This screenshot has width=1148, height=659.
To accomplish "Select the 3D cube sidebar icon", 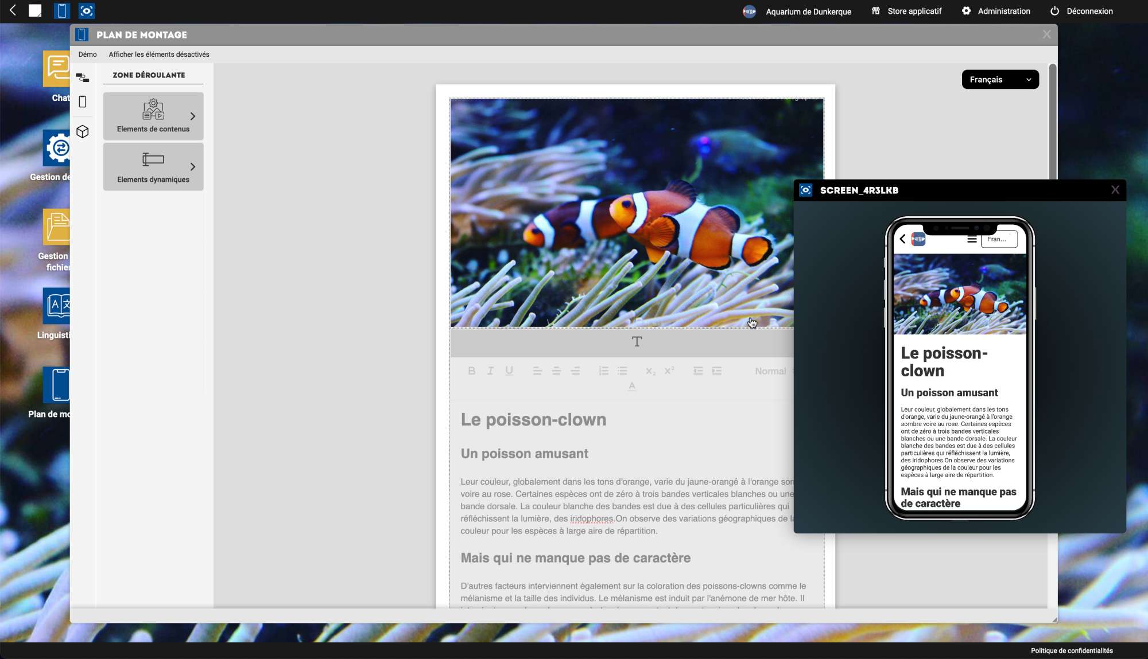I will click(83, 132).
